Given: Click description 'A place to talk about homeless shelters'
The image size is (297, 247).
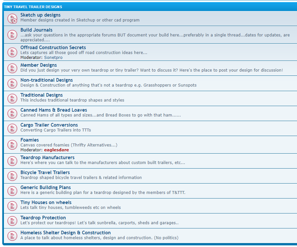Looking at the screenshot, I should coord(99,238).
